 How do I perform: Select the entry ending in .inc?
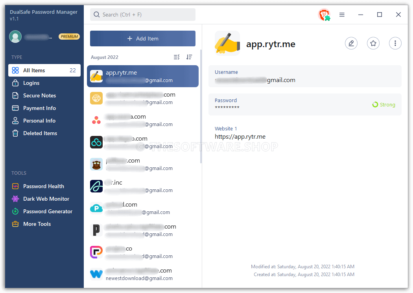[x=142, y=186]
